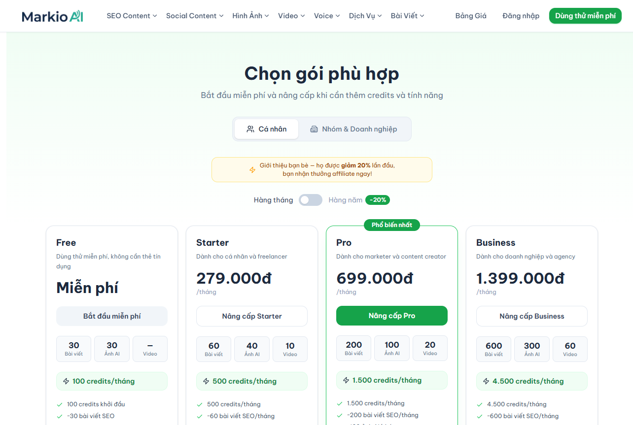This screenshot has height=425, width=633.
Task: Open the Hình Ảnh dropdown
Action: (x=251, y=16)
